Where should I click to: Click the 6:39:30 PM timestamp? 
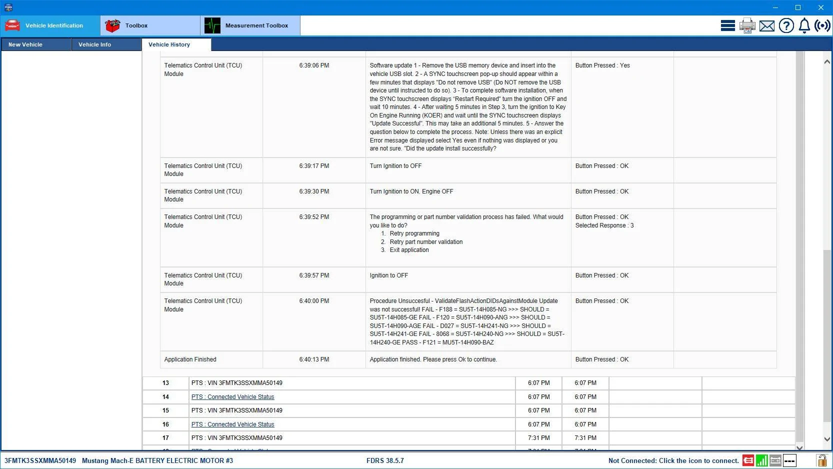point(314,191)
